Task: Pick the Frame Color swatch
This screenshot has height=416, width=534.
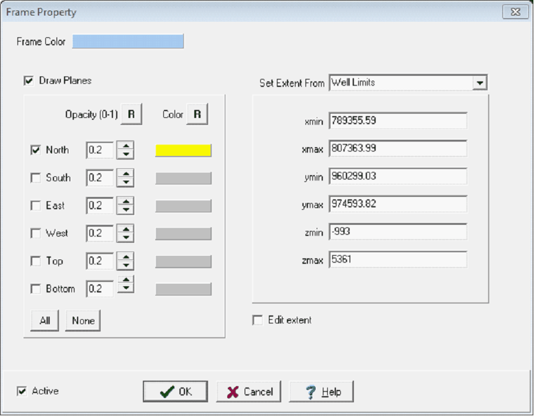Action: click(128, 42)
